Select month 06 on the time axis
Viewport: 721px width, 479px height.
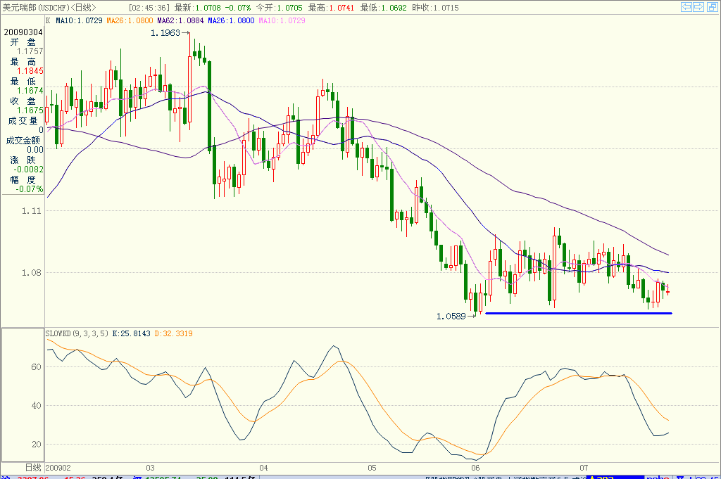(x=475, y=468)
